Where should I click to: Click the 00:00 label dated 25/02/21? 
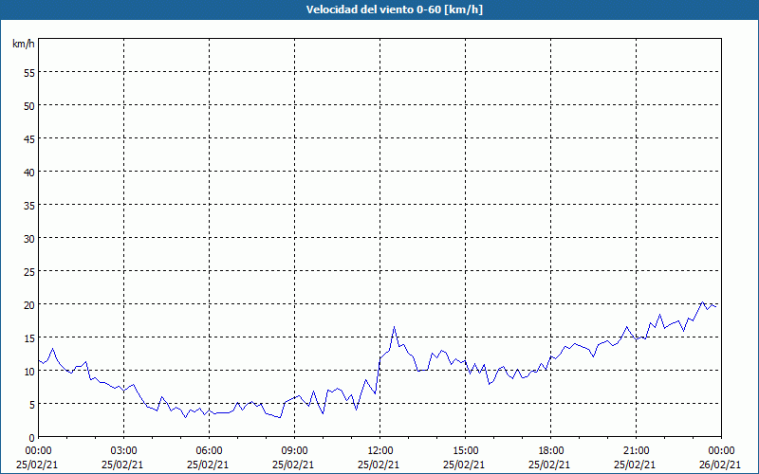coord(38,450)
